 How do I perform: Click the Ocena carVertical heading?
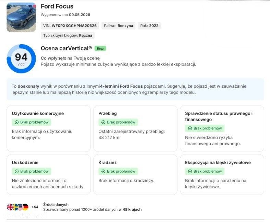tap(66, 48)
